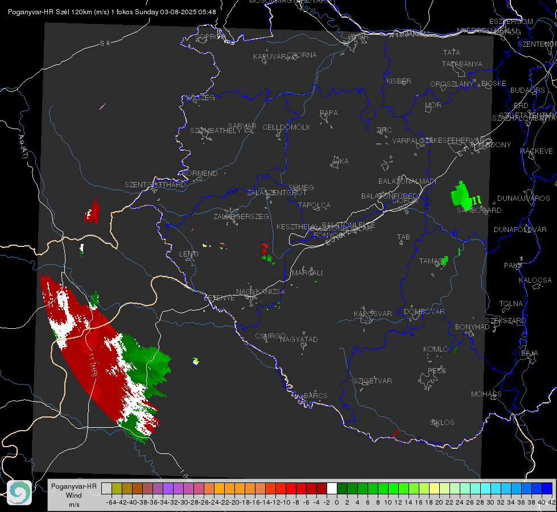Click the 'TATA' city label
This screenshot has width=557, height=512.
452,52
